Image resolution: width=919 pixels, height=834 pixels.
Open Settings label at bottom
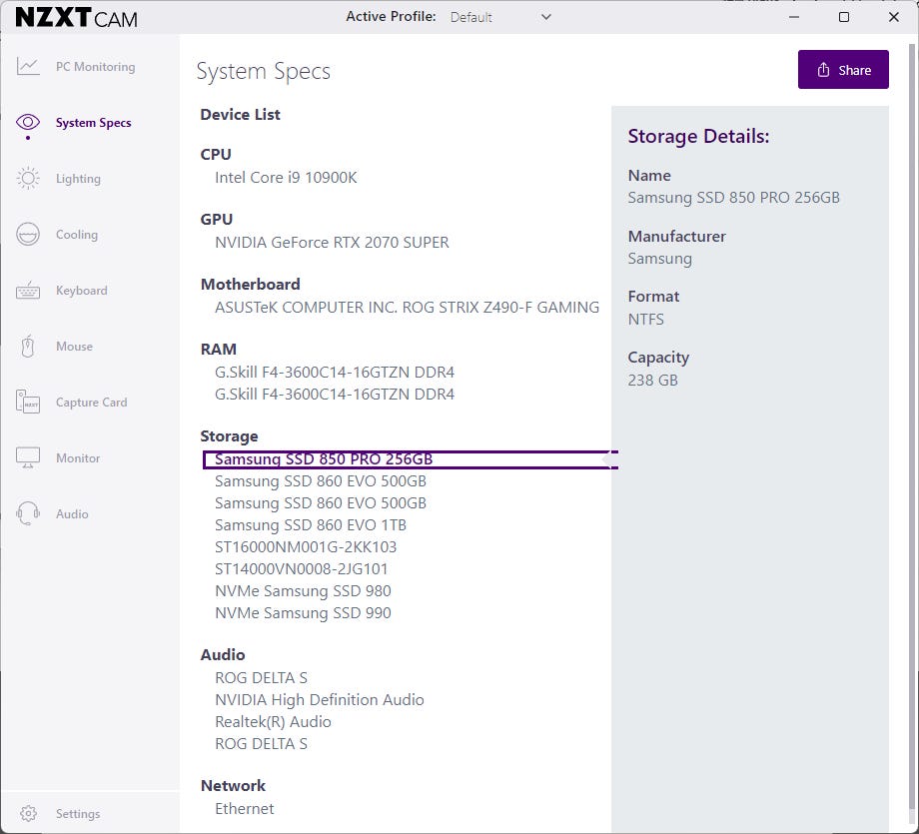coord(78,814)
